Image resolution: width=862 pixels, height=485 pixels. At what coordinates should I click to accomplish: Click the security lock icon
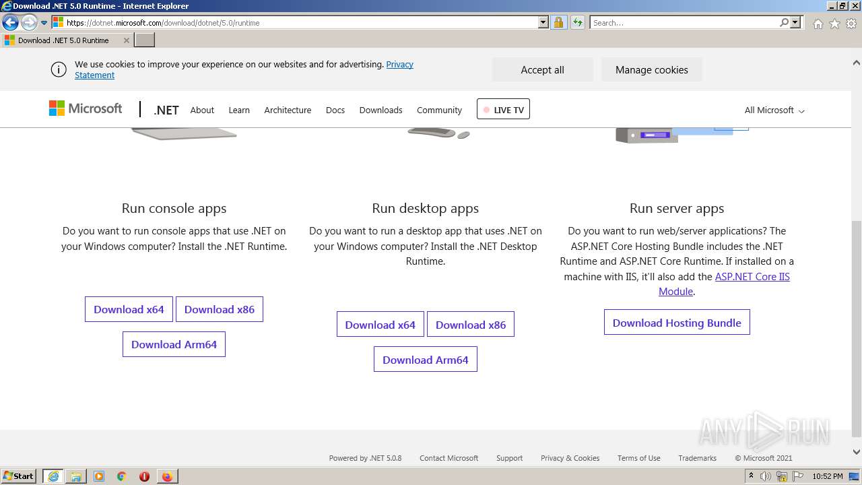pos(558,22)
